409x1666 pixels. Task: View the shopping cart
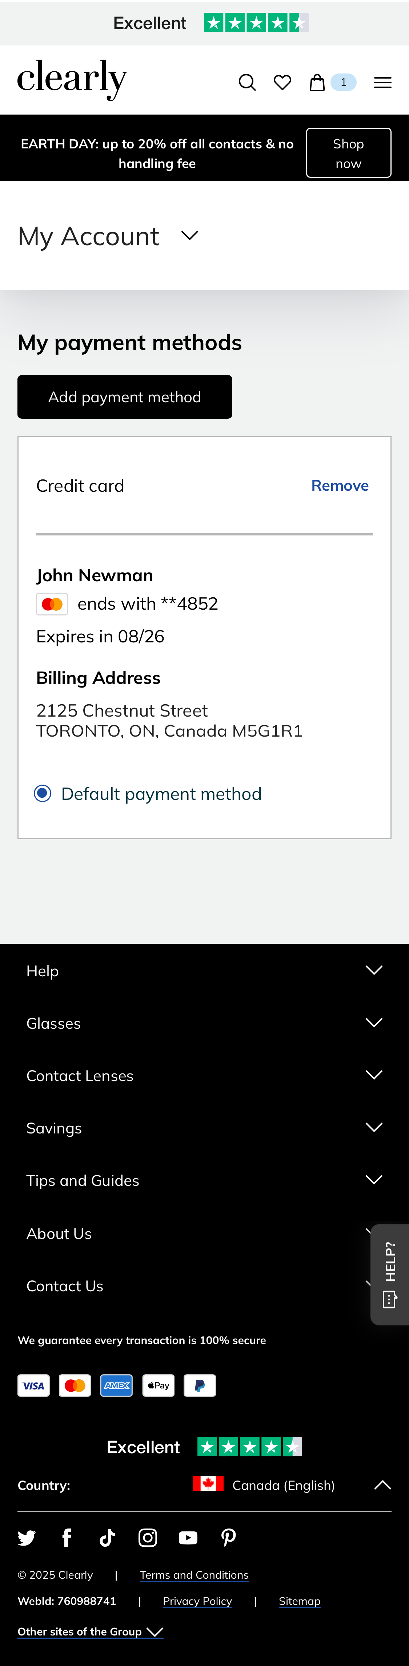[318, 81]
